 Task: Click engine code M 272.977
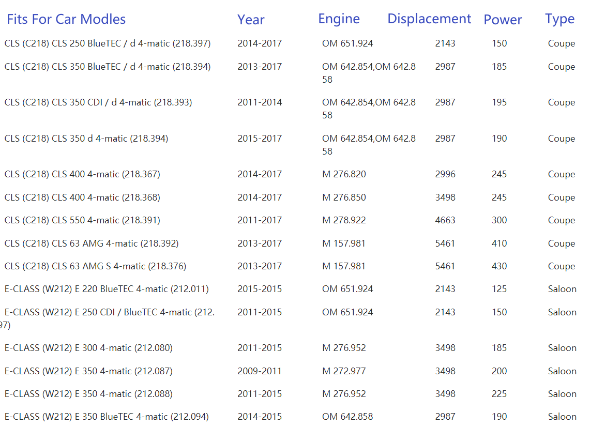click(344, 371)
